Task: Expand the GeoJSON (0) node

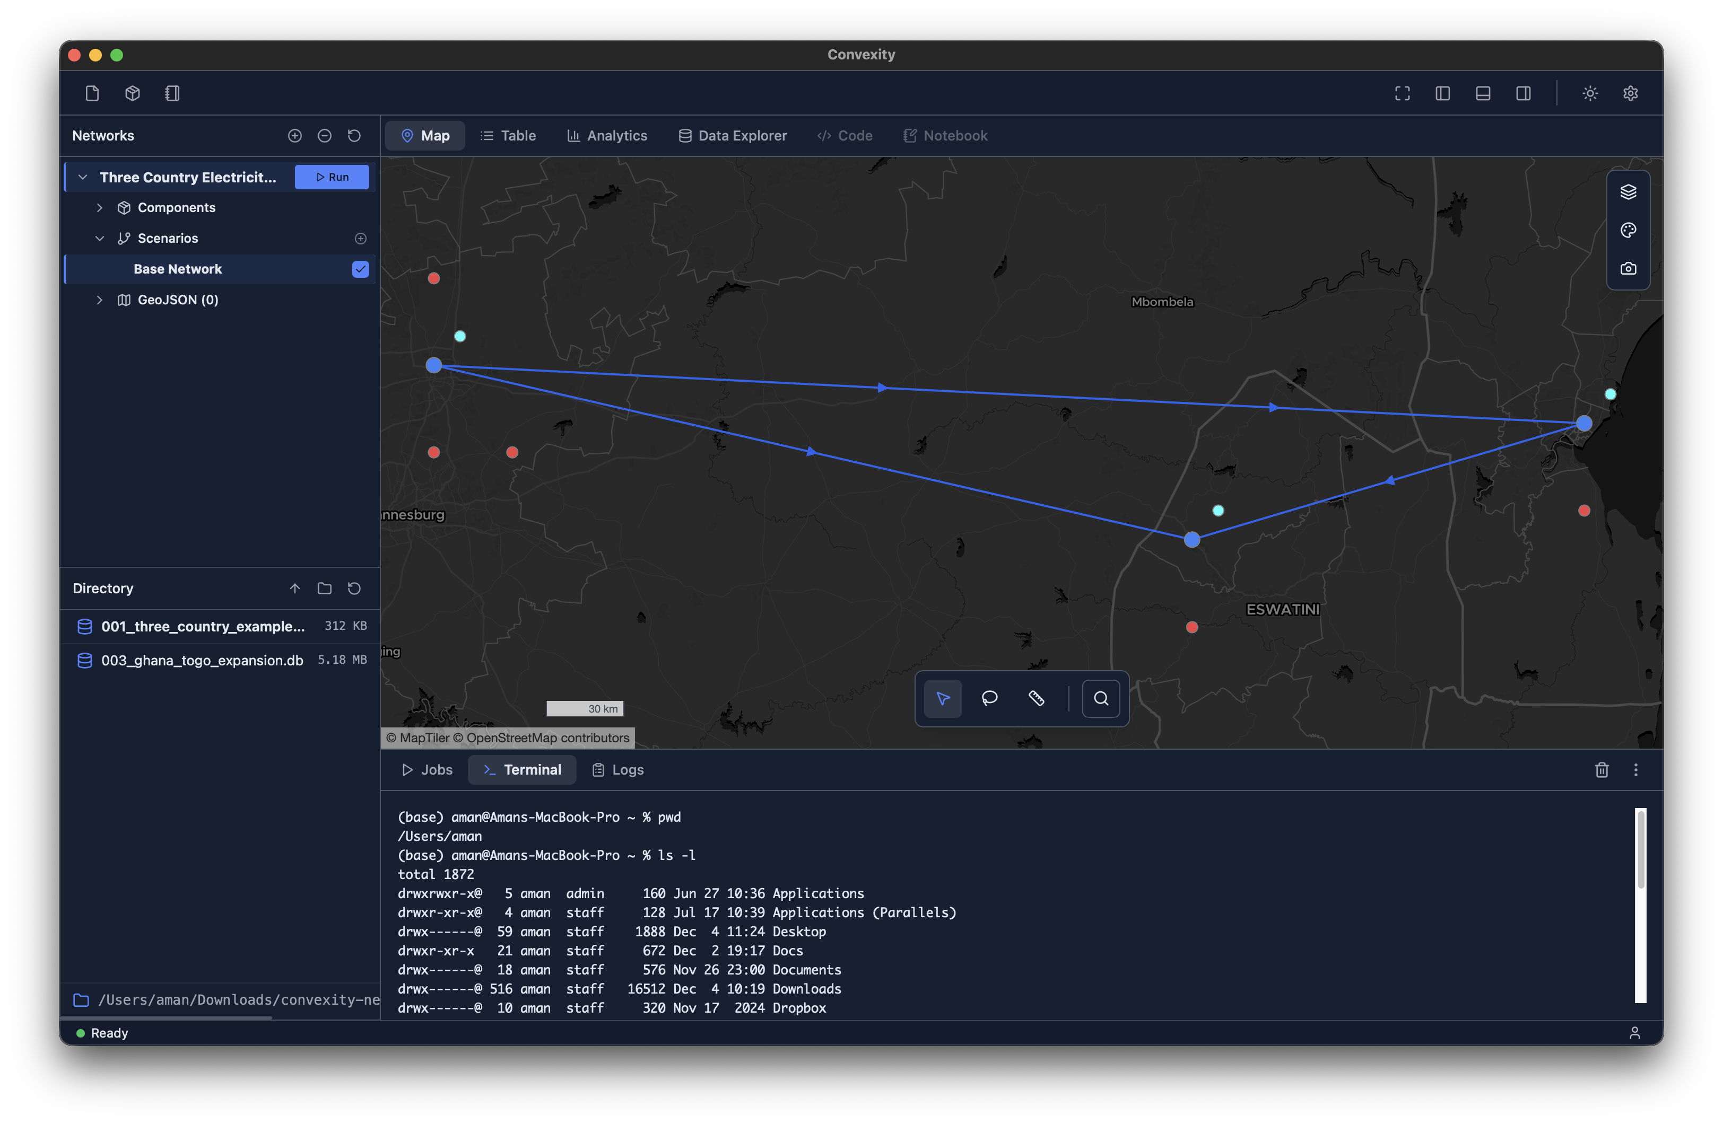Action: (100, 300)
